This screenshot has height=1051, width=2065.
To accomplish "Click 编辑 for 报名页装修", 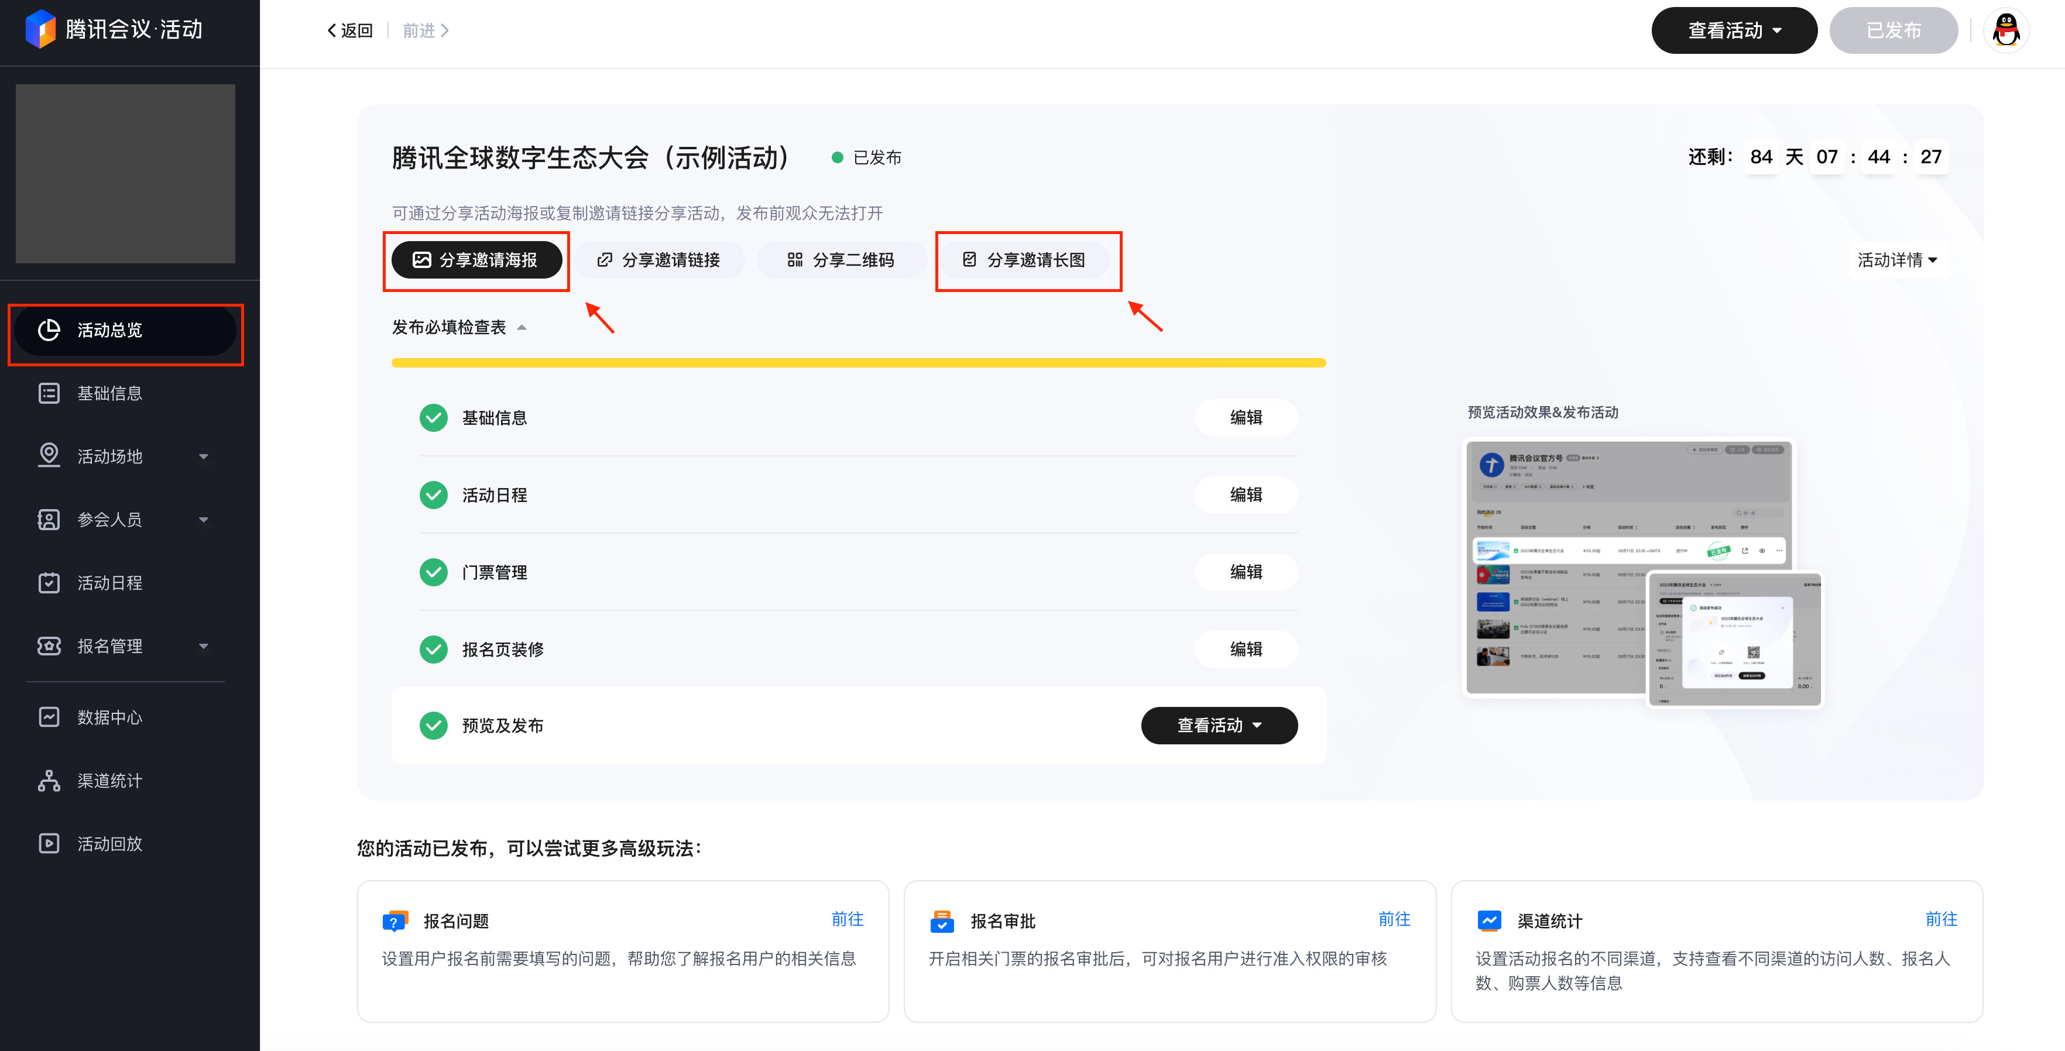I will pyautogui.click(x=1246, y=648).
